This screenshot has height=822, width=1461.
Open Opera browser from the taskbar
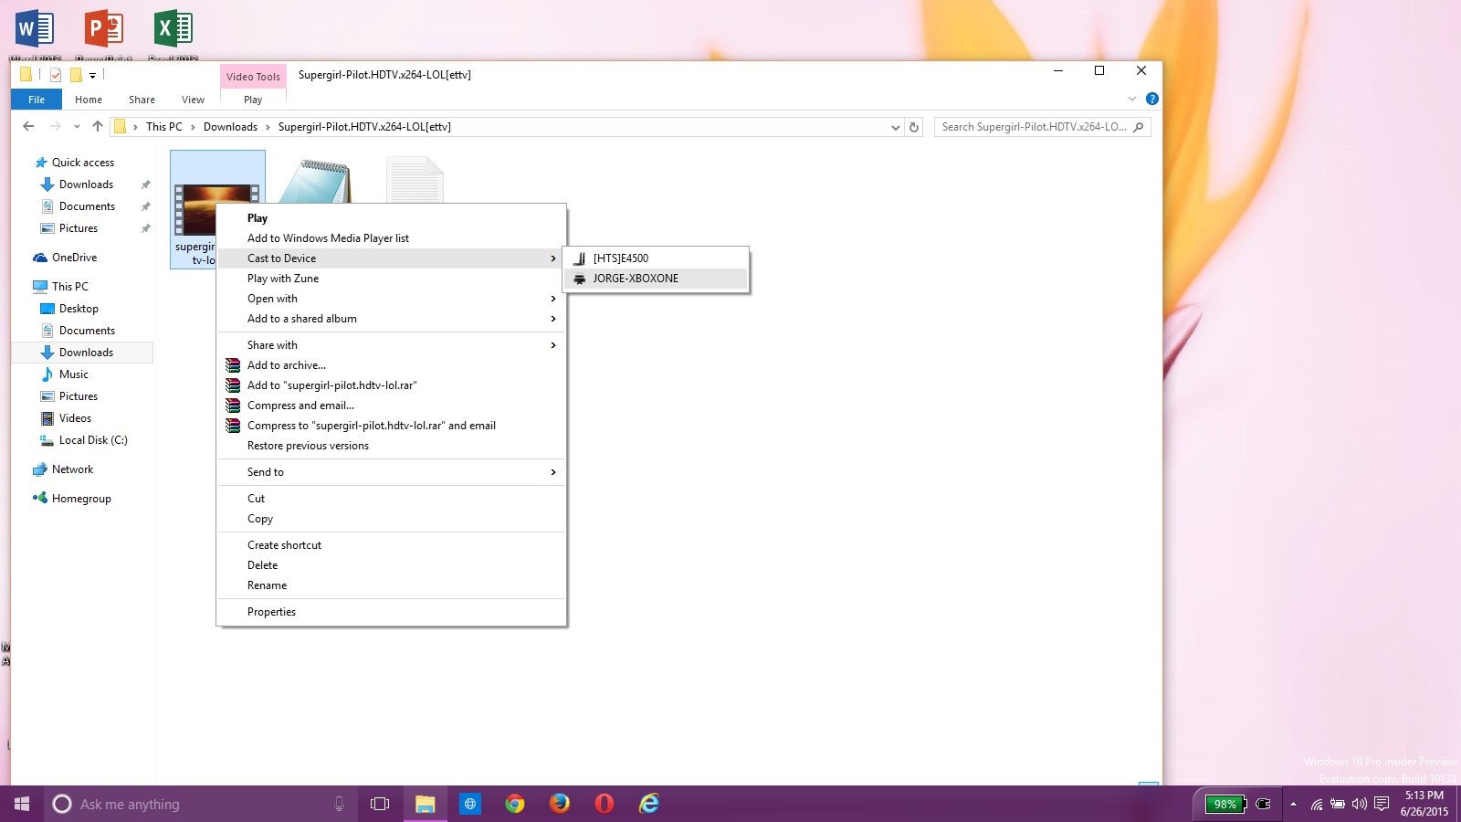click(604, 804)
